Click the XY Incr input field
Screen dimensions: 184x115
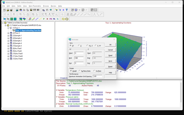click(79, 63)
